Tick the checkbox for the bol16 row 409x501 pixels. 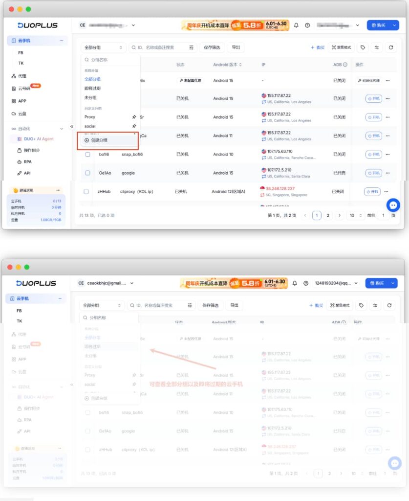[x=87, y=154]
